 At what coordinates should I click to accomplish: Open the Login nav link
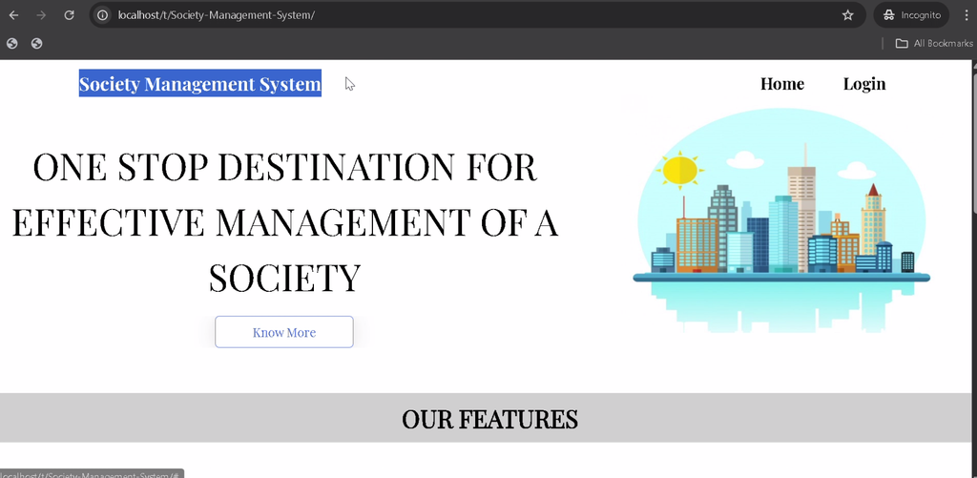coord(864,84)
